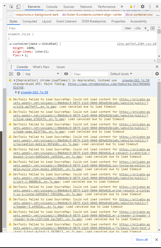Activate the inspect element picker tool
This screenshot has width=161, height=248.
coord(12,7)
